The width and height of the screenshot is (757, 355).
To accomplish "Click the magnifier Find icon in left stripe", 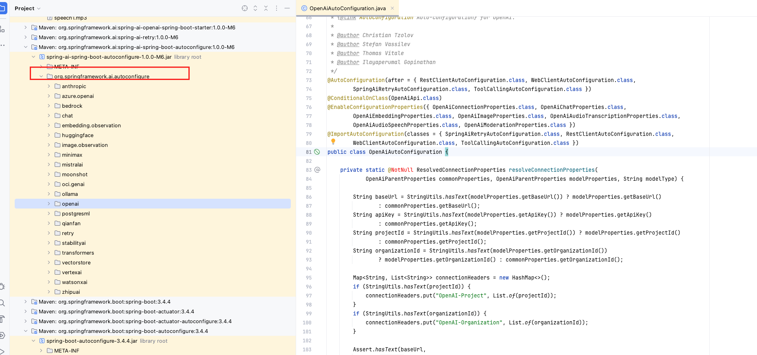I will point(2,303).
